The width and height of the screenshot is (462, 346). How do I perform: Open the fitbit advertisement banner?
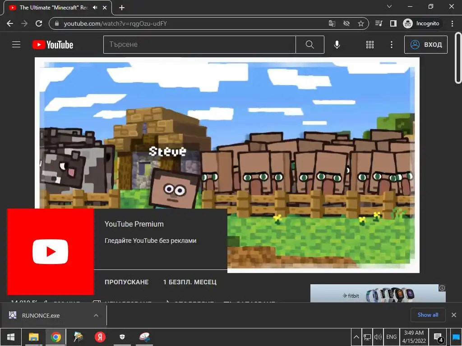[378, 293]
